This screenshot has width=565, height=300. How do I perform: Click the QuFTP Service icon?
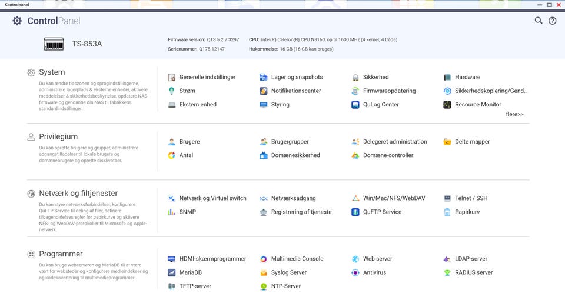[355, 212]
